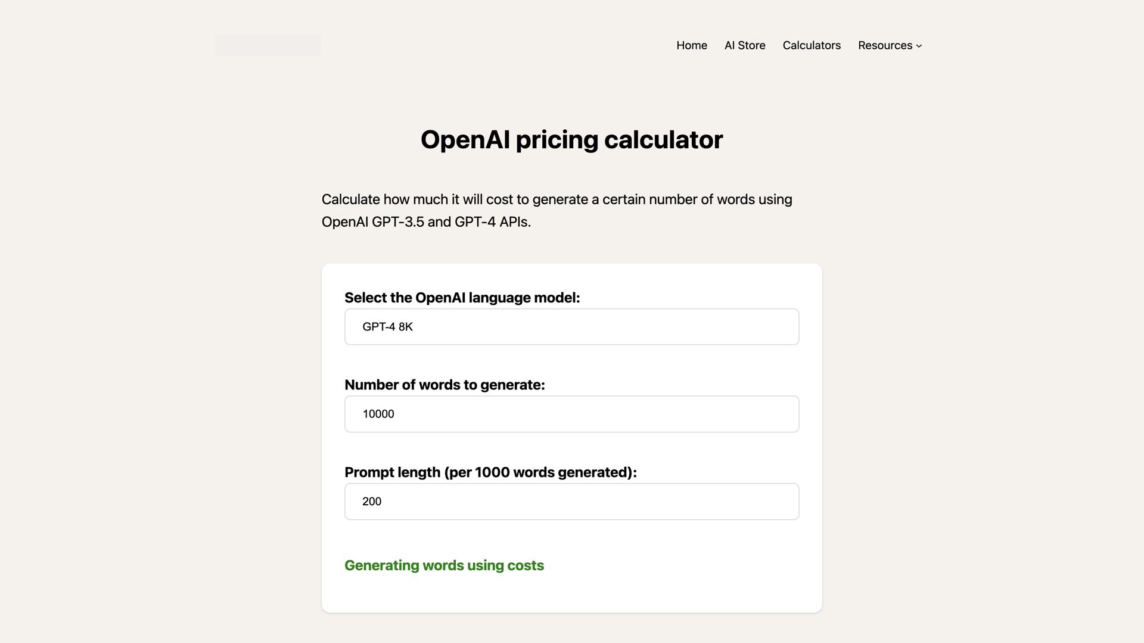Select the Calculators navigation item
Screen dimensions: 1144x643
812,45
